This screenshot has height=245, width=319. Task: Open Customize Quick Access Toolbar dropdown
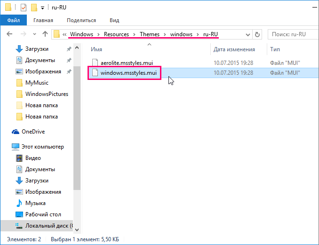click(x=42, y=8)
